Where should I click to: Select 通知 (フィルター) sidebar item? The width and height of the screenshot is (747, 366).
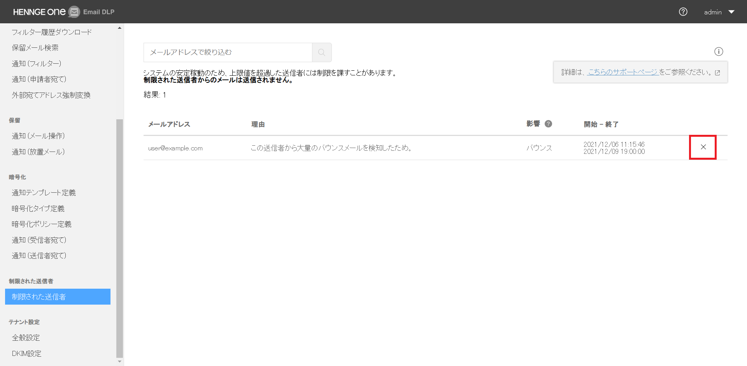point(36,64)
